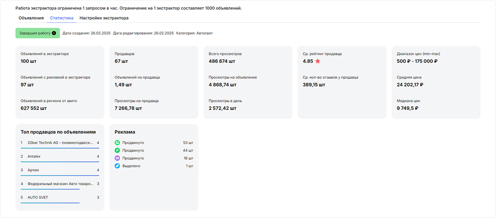Select seller Antalex in top sellers

pyautogui.click(x=34, y=156)
